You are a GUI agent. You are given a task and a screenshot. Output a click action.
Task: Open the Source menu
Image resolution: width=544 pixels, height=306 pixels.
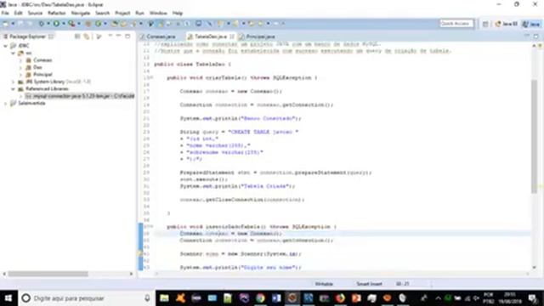[x=35, y=14]
